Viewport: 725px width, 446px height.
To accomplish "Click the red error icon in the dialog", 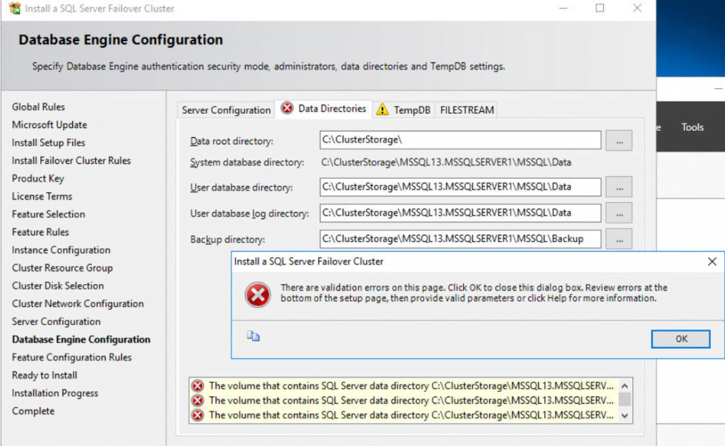I will (258, 295).
